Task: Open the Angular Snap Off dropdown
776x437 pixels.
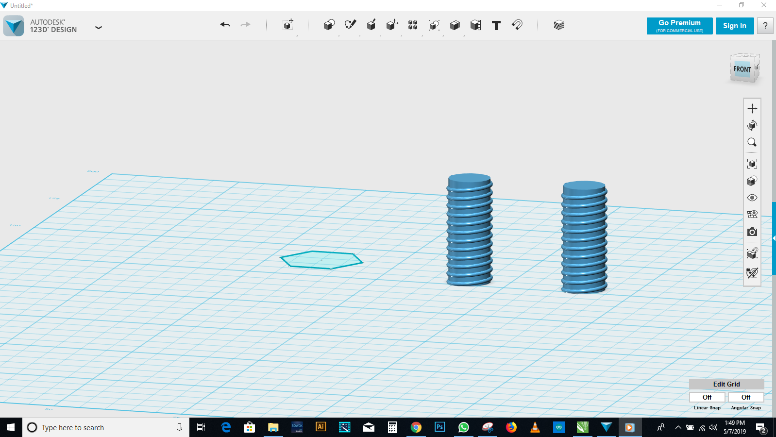Action: point(746,397)
